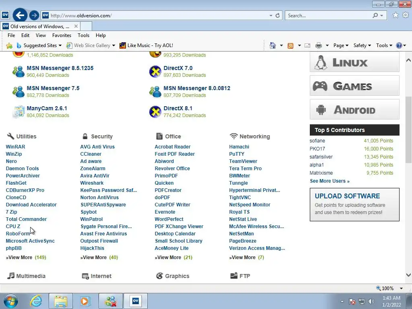412x309 pixels.
Task: Click the UPLOAD SOFTWARE box
Action: (354, 204)
